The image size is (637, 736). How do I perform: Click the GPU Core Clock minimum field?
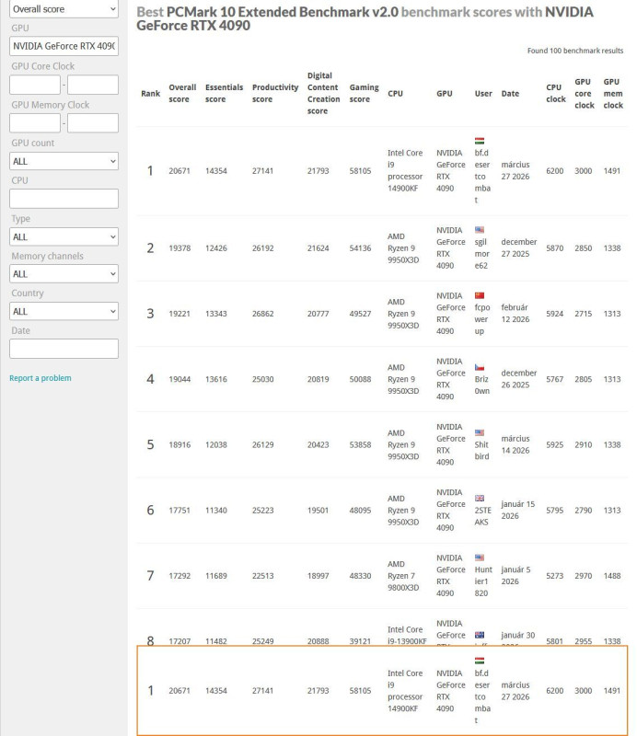point(35,85)
